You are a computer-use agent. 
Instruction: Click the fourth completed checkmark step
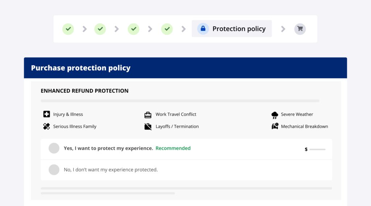[x=167, y=29]
